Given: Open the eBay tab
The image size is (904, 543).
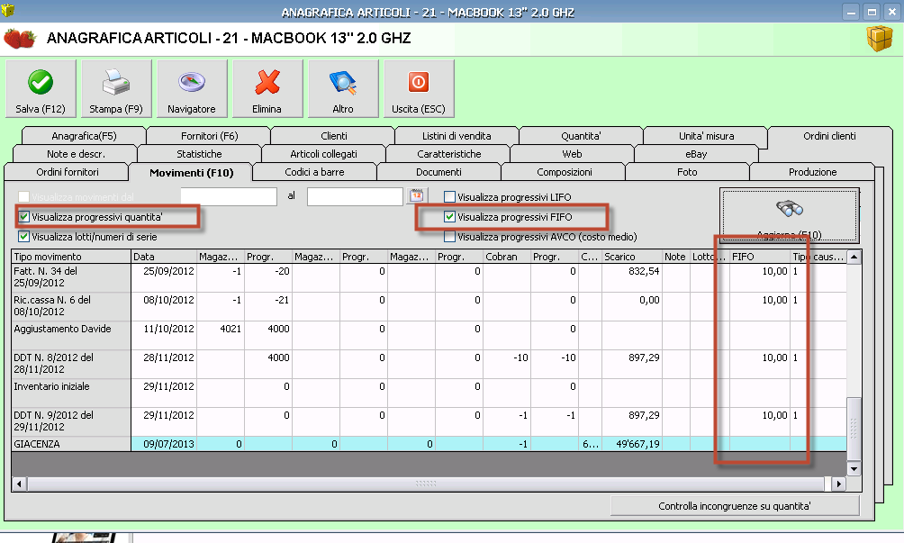Looking at the screenshot, I should coord(696,154).
